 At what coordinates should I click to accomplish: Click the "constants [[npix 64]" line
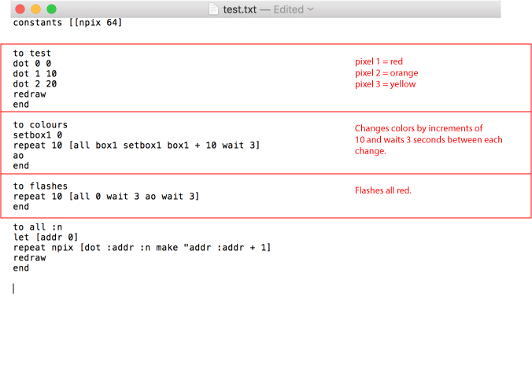[68, 22]
